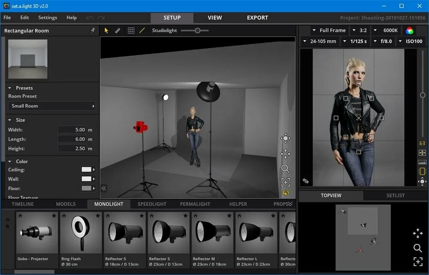Click the orbit camera control in viewport

(285, 139)
